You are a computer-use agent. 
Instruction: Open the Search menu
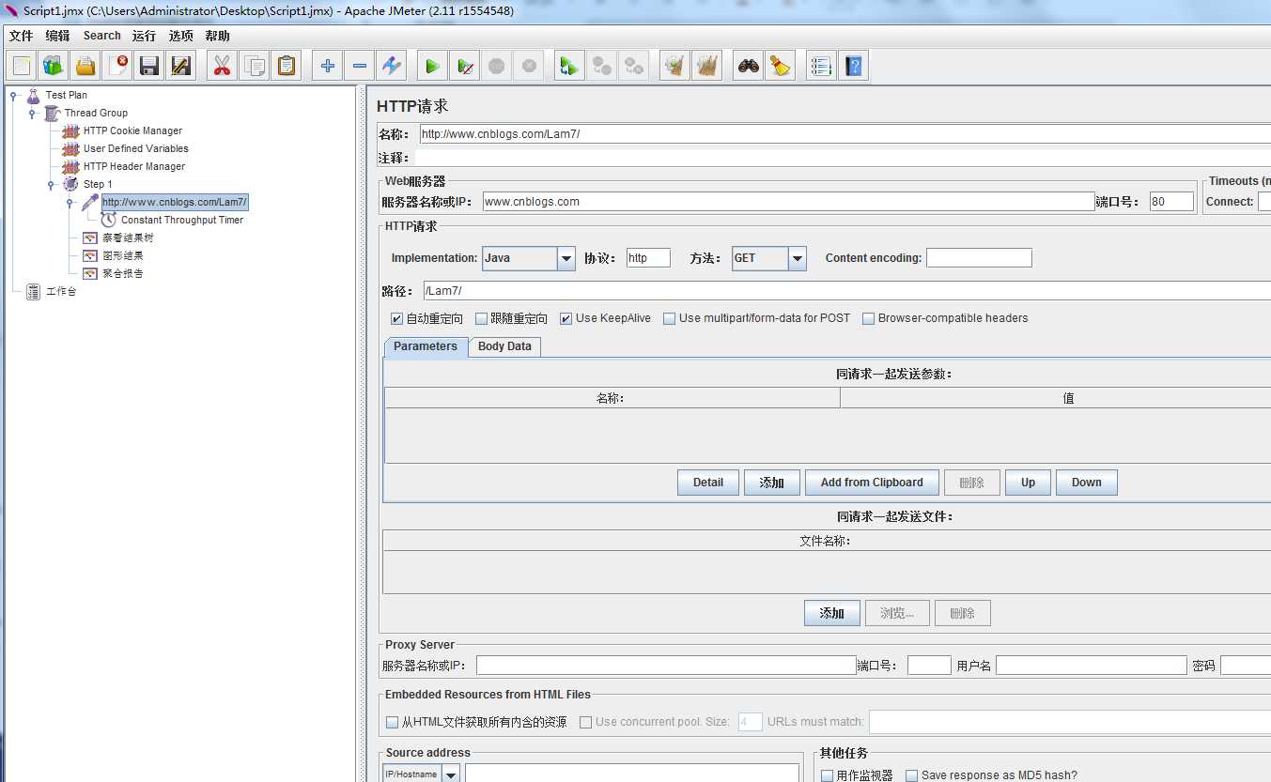pyautogui.click(x=101, y=36)
